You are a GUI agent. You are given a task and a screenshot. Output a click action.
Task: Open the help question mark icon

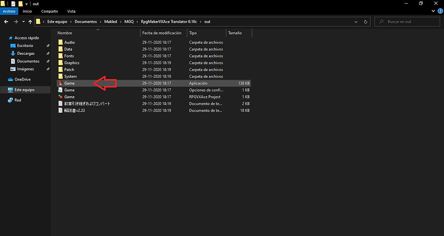[440, 11]
